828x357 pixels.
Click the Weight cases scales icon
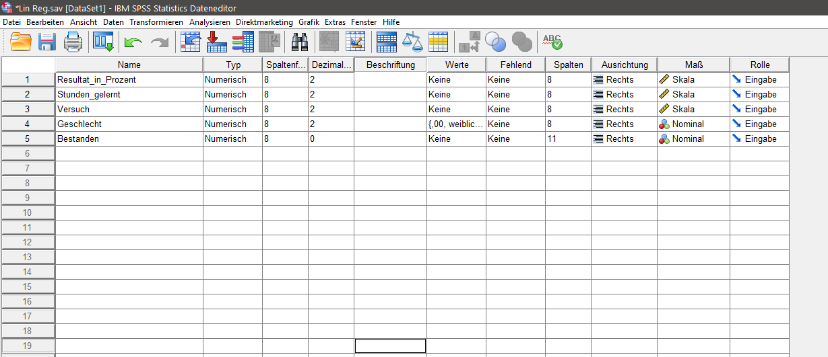412,42
